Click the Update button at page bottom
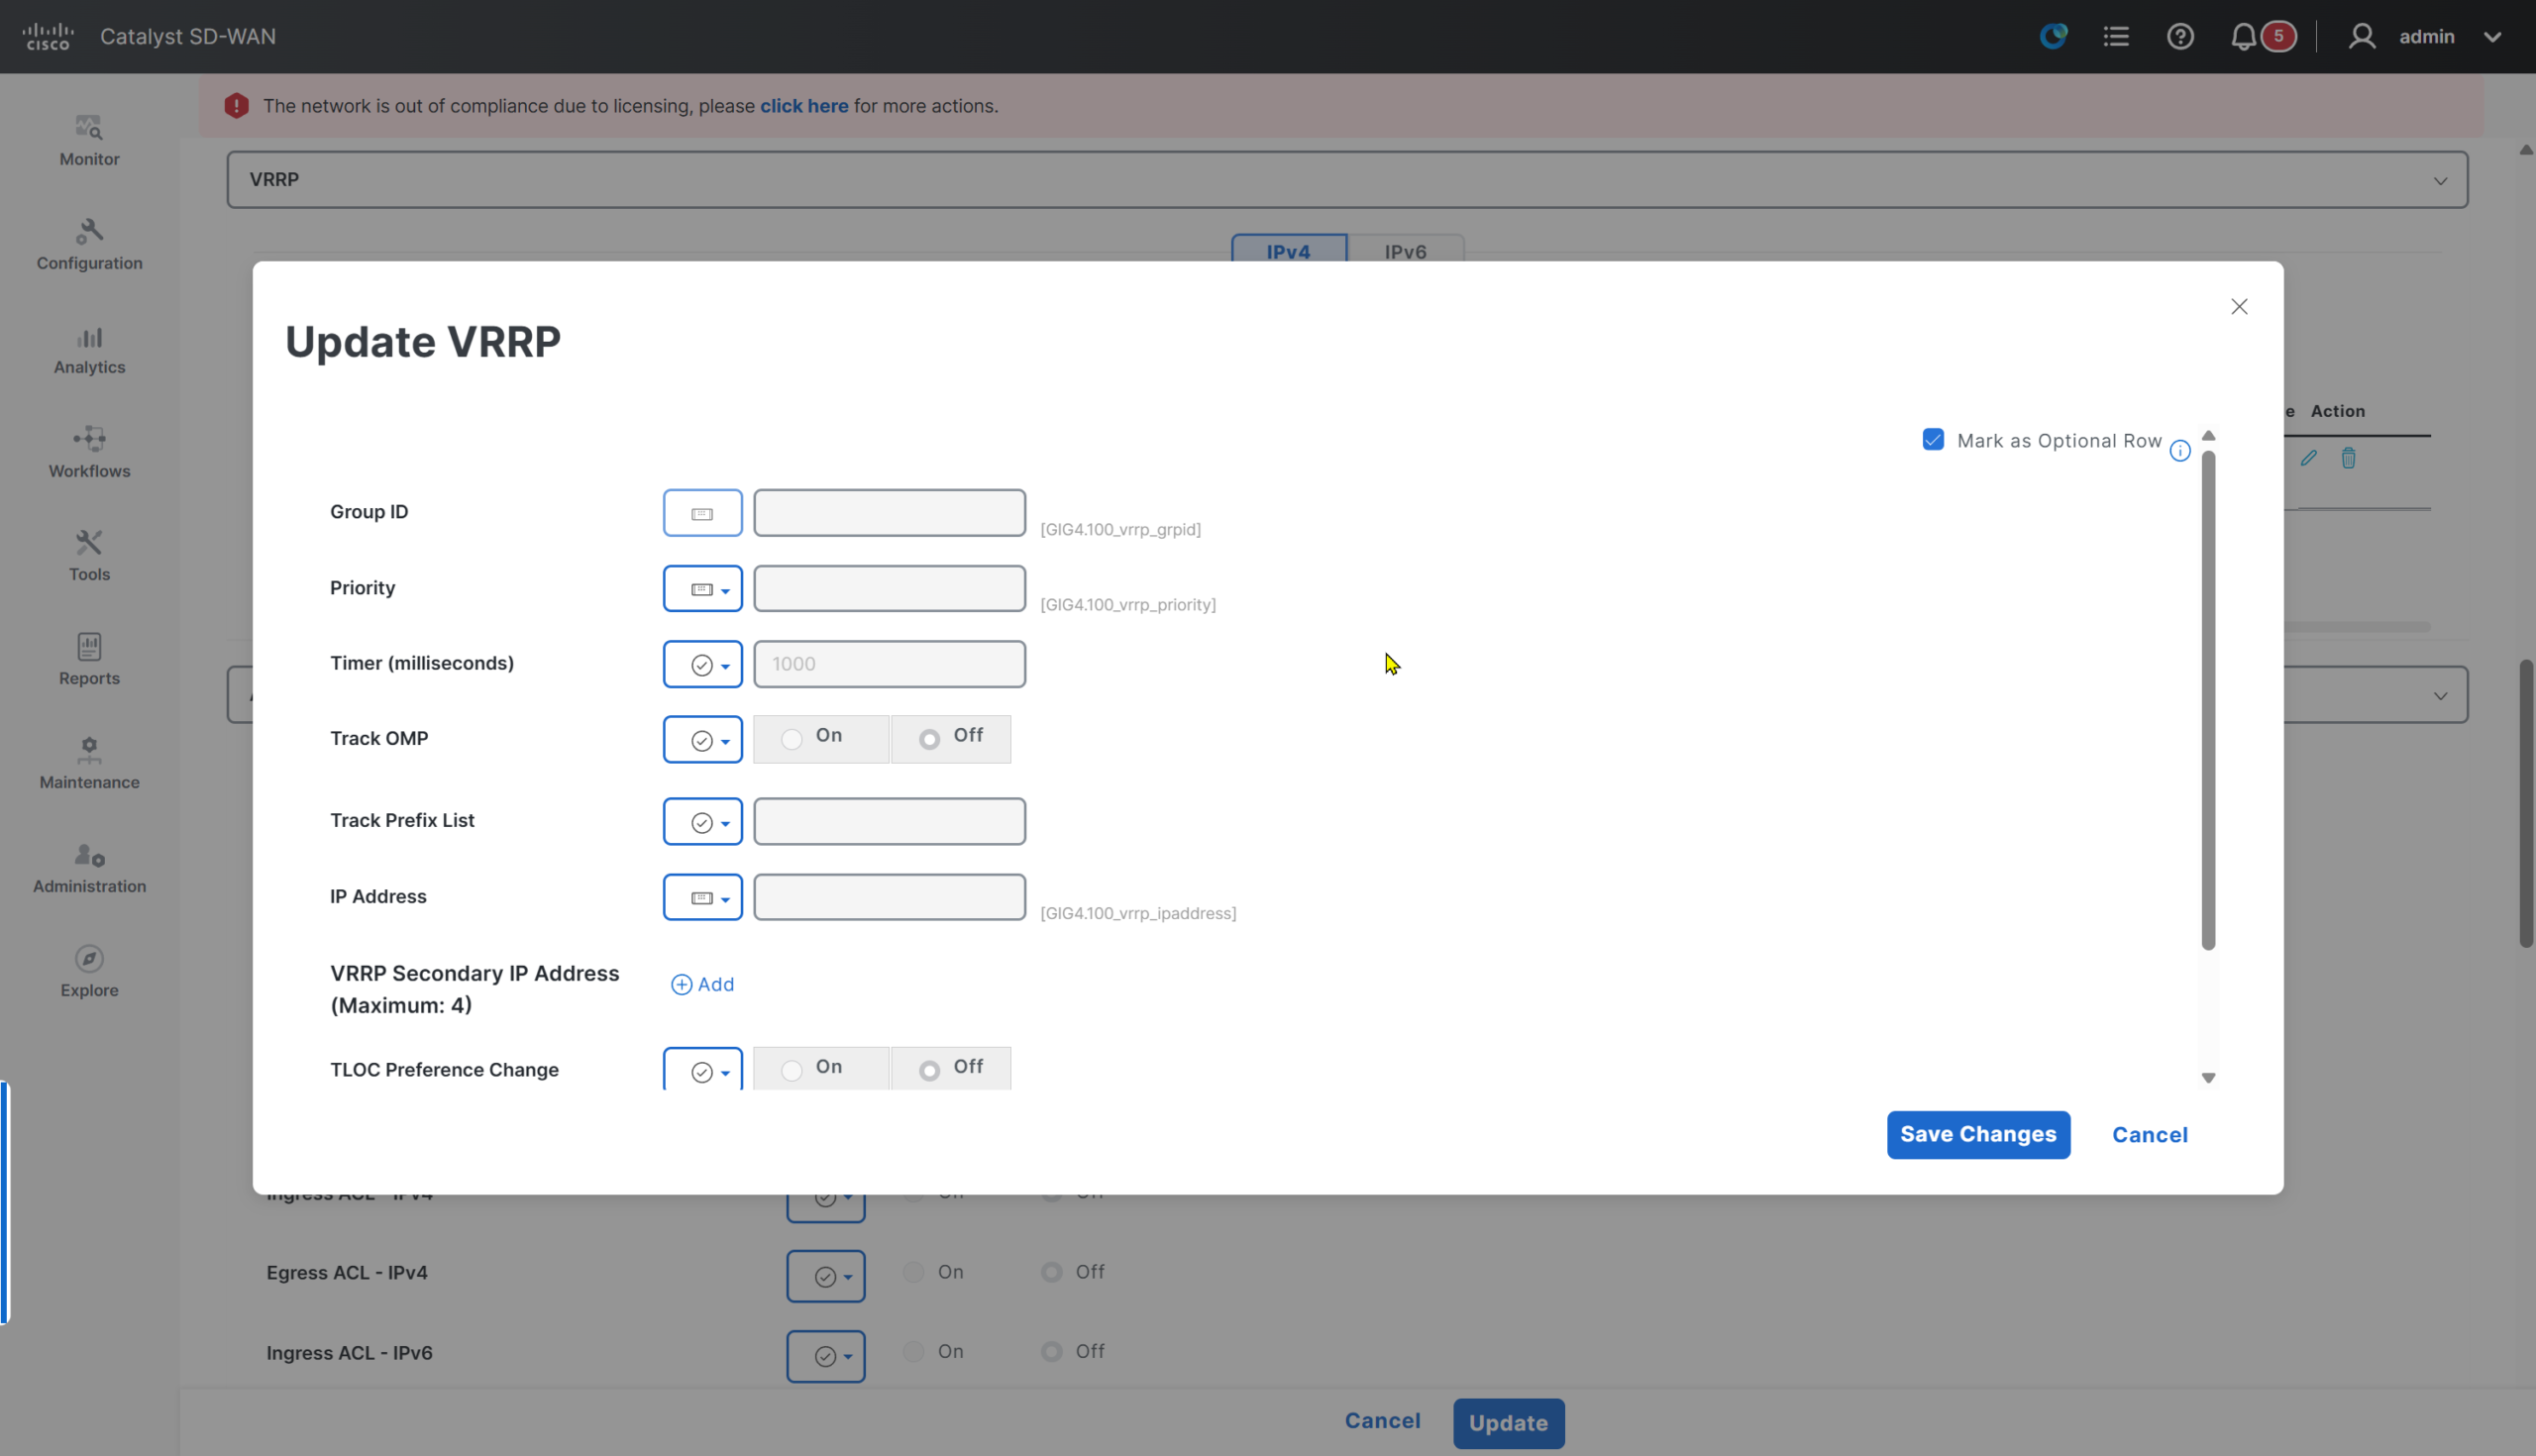 (x=1508, y=1423)
